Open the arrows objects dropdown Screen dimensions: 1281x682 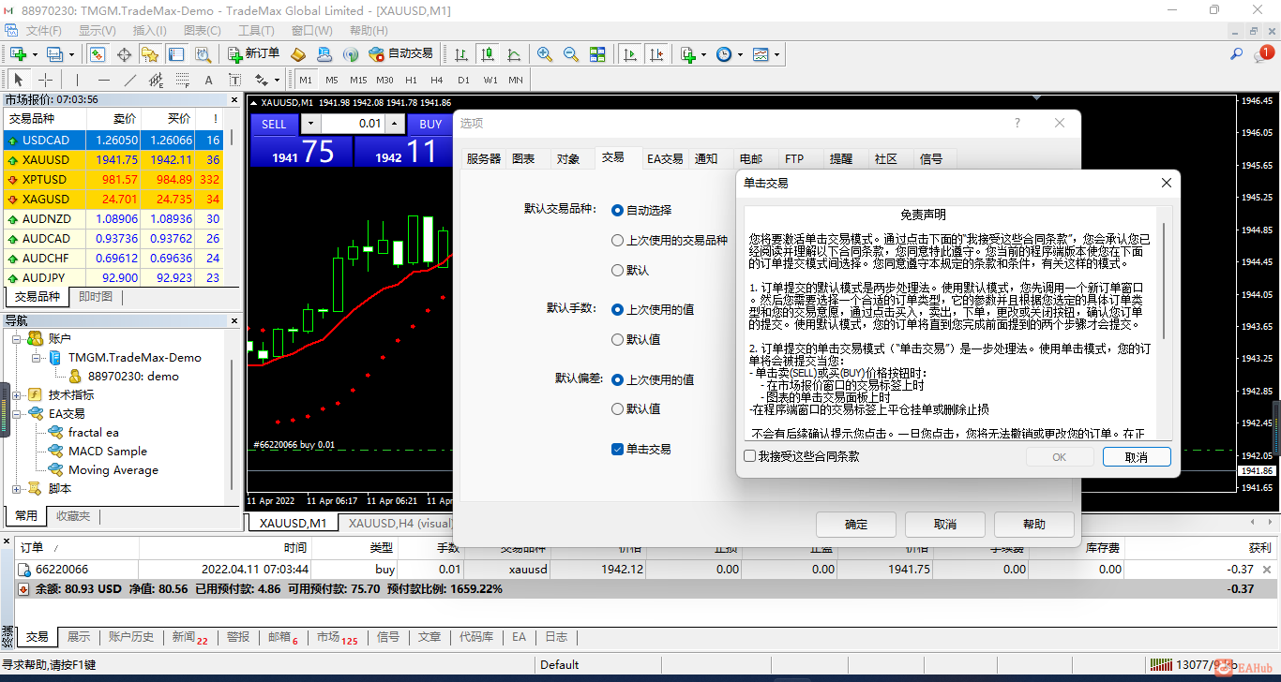(x=275, y=80)
